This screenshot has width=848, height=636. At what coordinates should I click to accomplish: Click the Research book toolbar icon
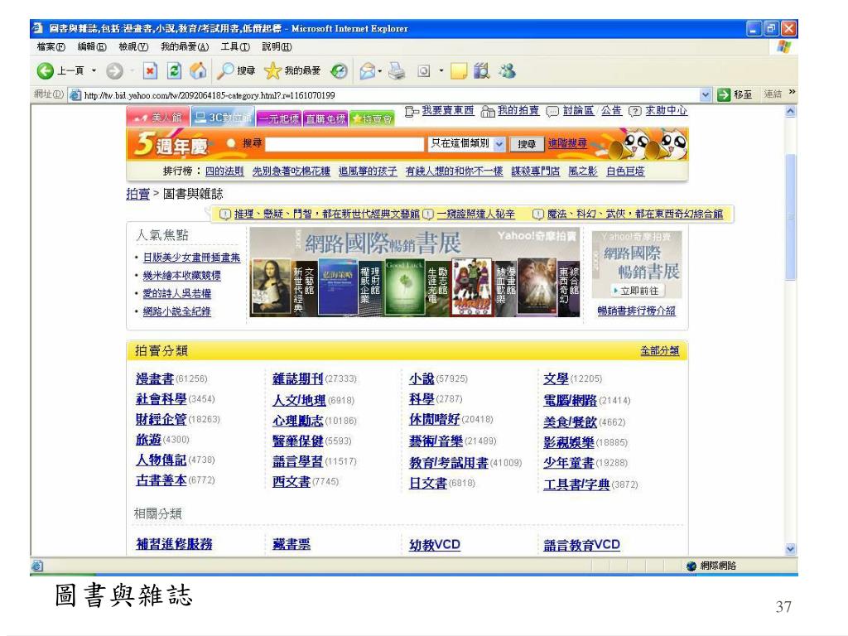tap(481, 71)
